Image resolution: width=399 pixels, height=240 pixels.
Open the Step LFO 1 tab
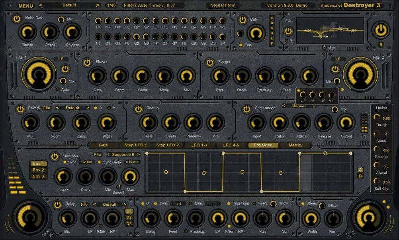click(136, 145)
